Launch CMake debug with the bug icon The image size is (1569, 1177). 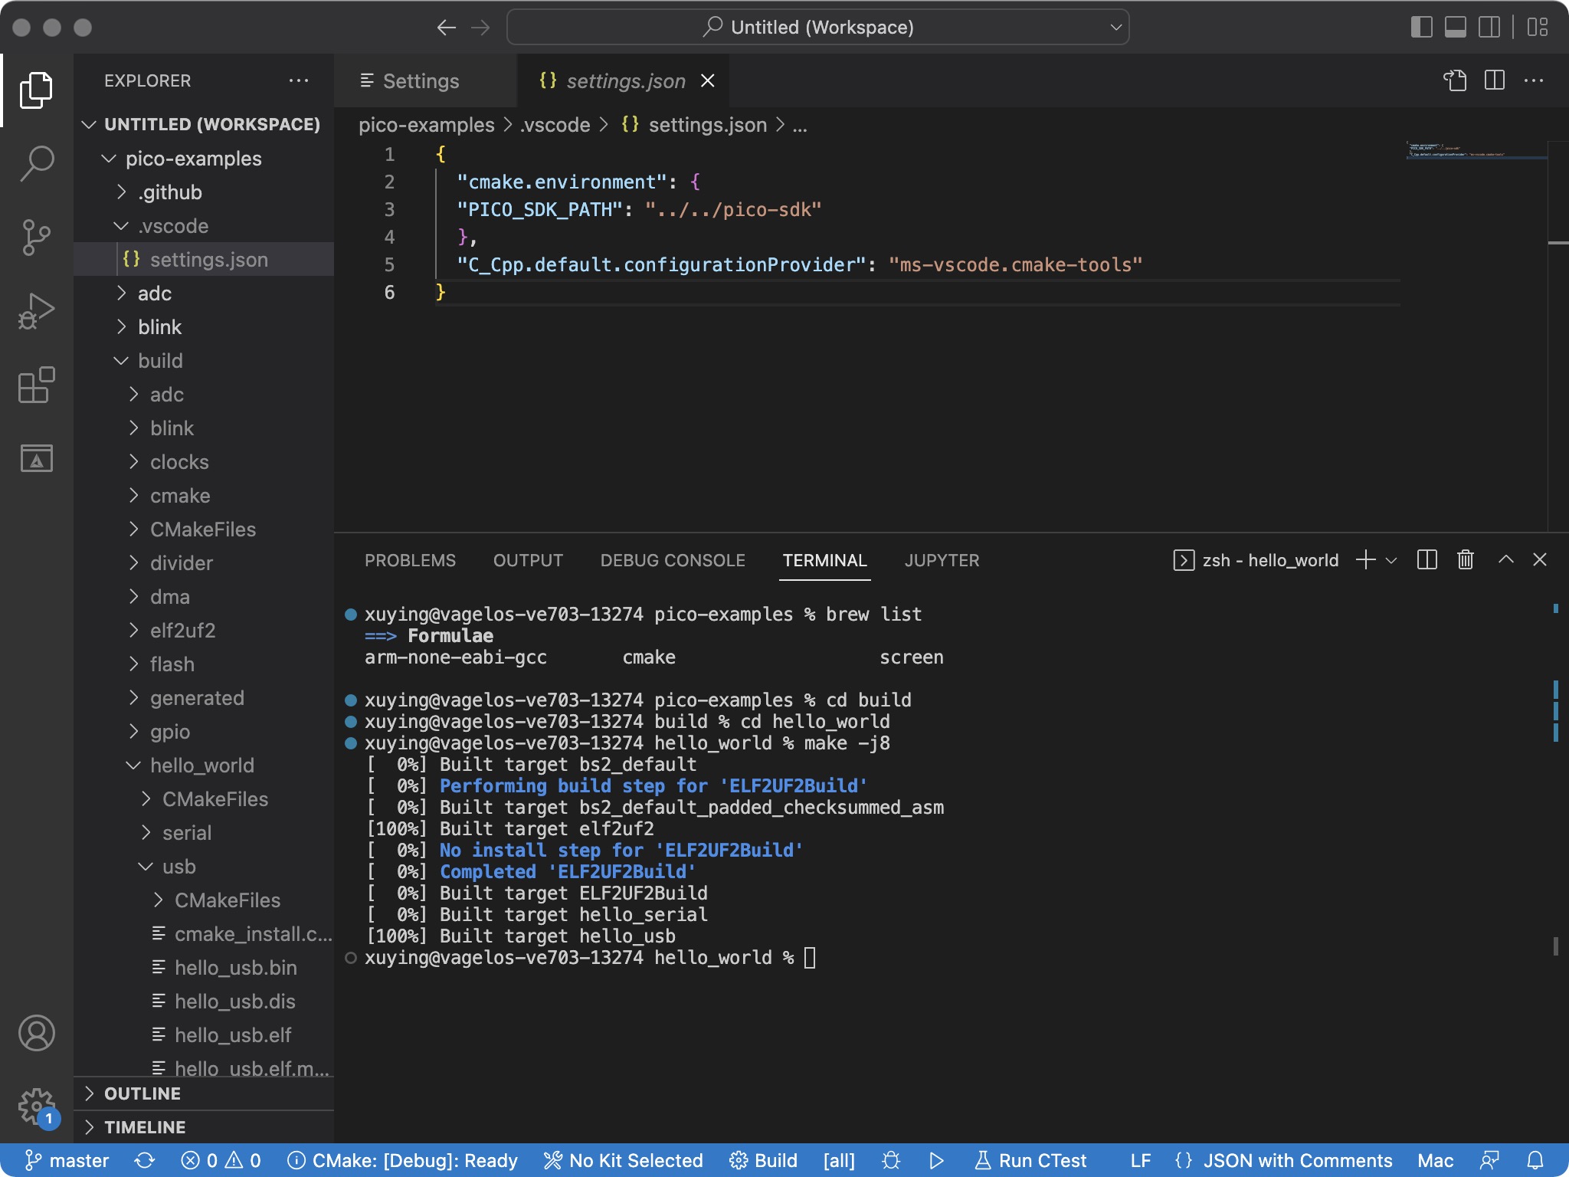pyautogui.click(x=890, y=1160)
